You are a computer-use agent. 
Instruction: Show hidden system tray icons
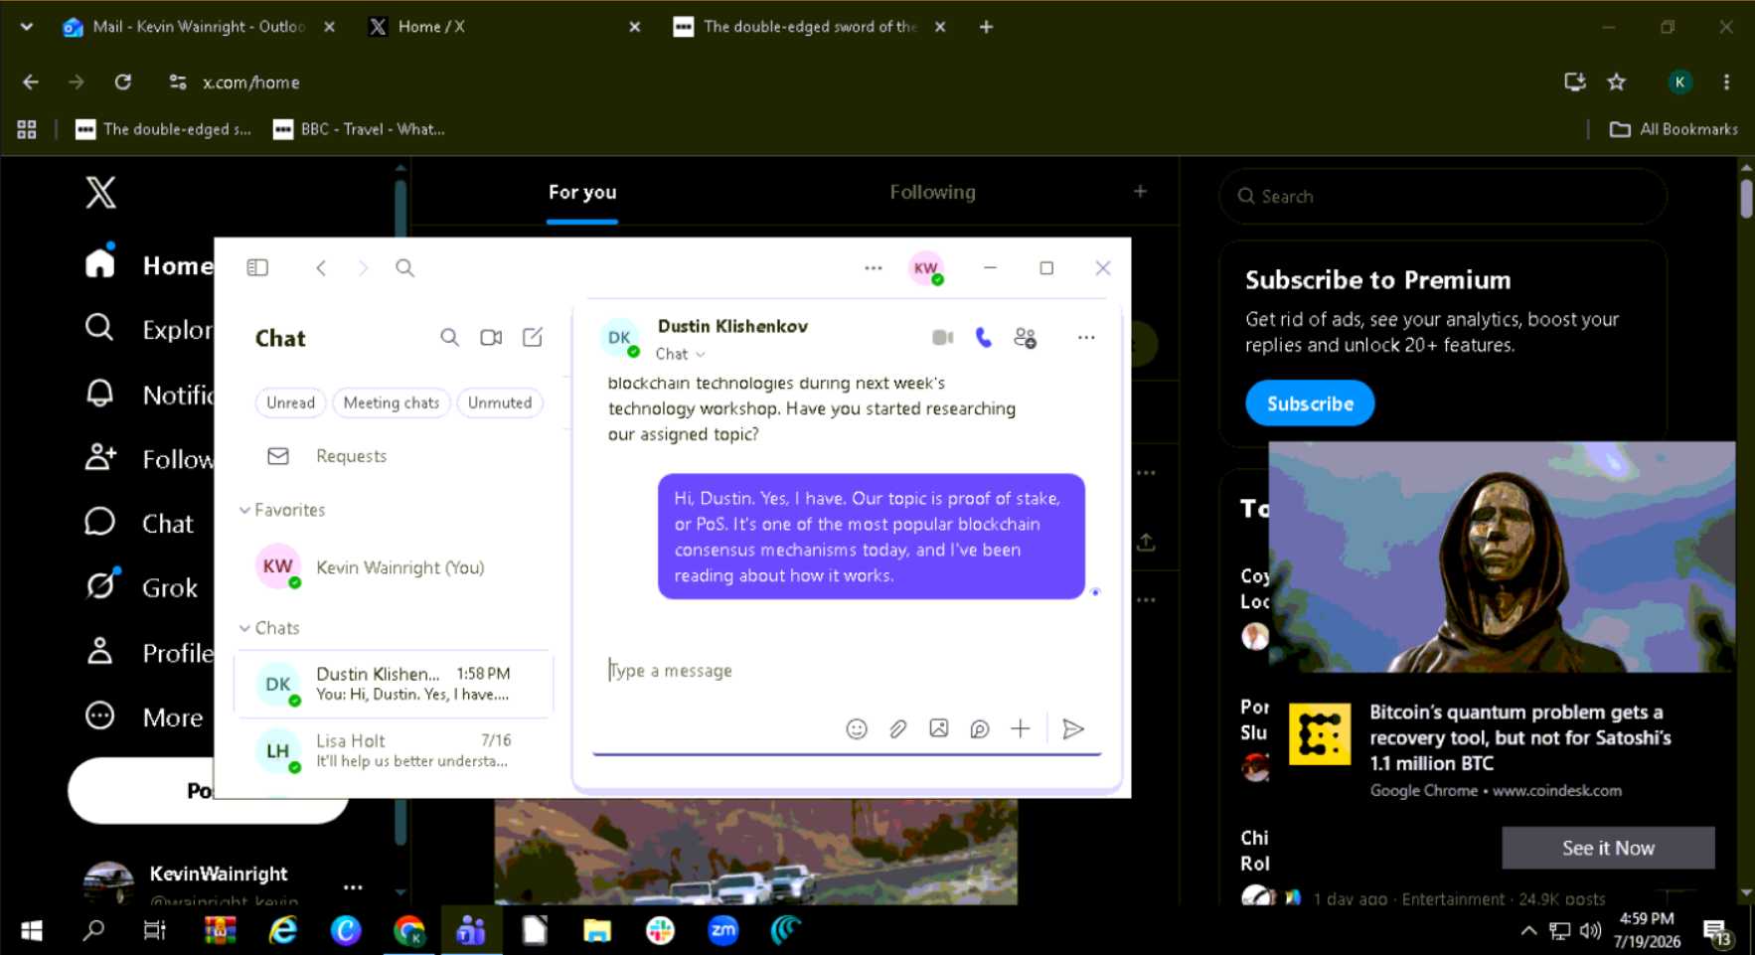click(1528, 931)
